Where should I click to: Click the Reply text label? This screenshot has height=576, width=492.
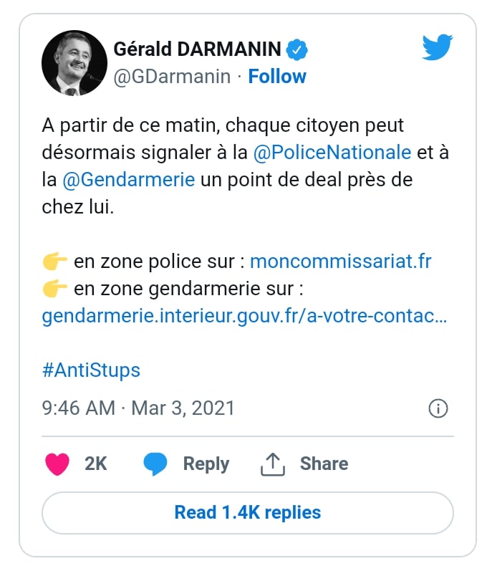206,464
